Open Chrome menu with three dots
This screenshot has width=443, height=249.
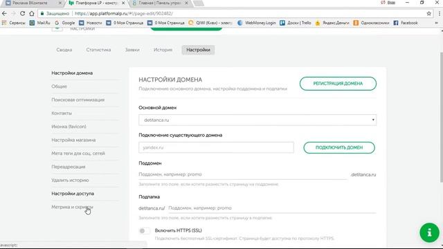pyautogui.click(x=440, y=13)
